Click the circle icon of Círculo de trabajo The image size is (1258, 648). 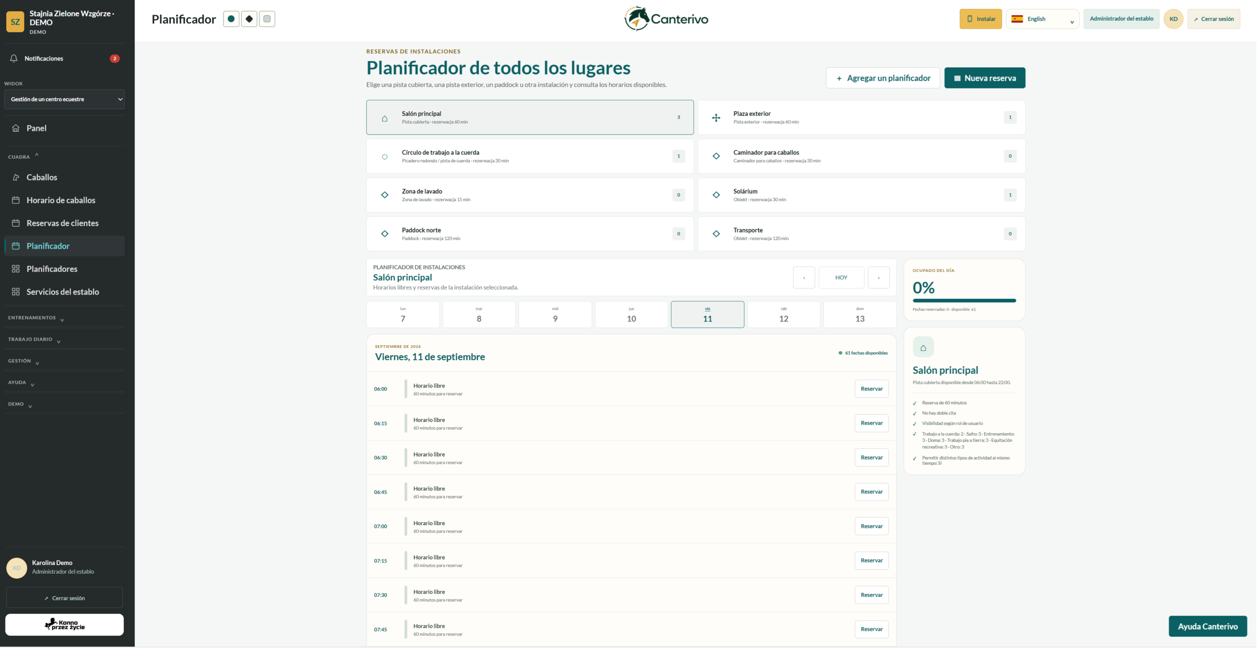(x=385, y=157)
